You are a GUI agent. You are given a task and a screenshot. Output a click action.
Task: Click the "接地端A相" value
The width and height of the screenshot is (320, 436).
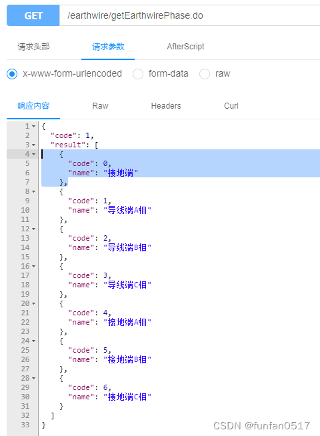[127, 322]
